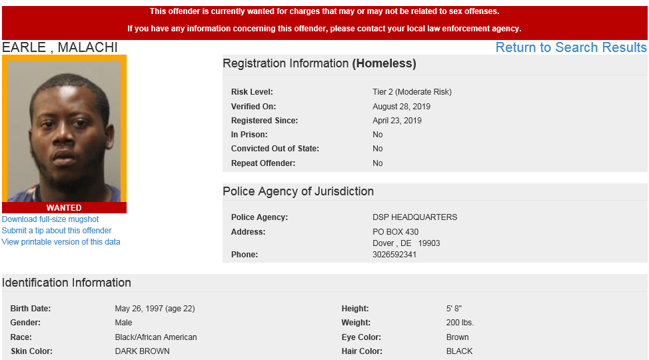Click the PO BOX 430 address line
Viewport: 649px width, 360px height.
pos(396,232)
